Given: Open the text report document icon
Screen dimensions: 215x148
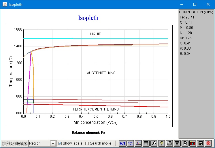Looking at the screenshot, I should 185,143.
